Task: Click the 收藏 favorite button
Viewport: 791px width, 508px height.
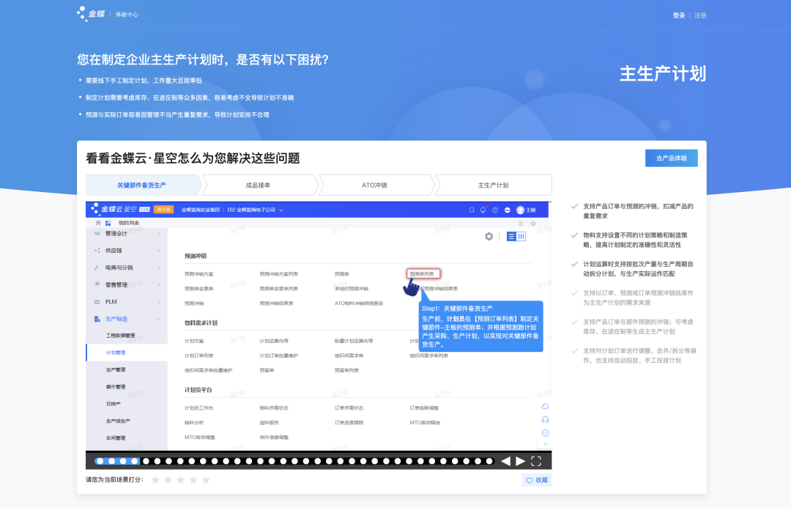Action: 537,479
